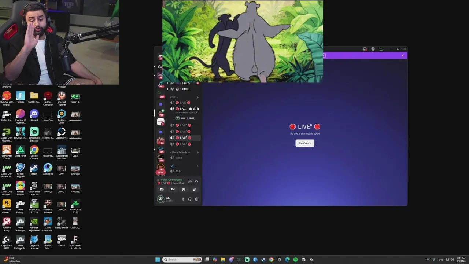Viewport: 469px width, 264px height.
Task: Expand the CMD channel threads
Action: pyautogui.click(x=168, y=89)
